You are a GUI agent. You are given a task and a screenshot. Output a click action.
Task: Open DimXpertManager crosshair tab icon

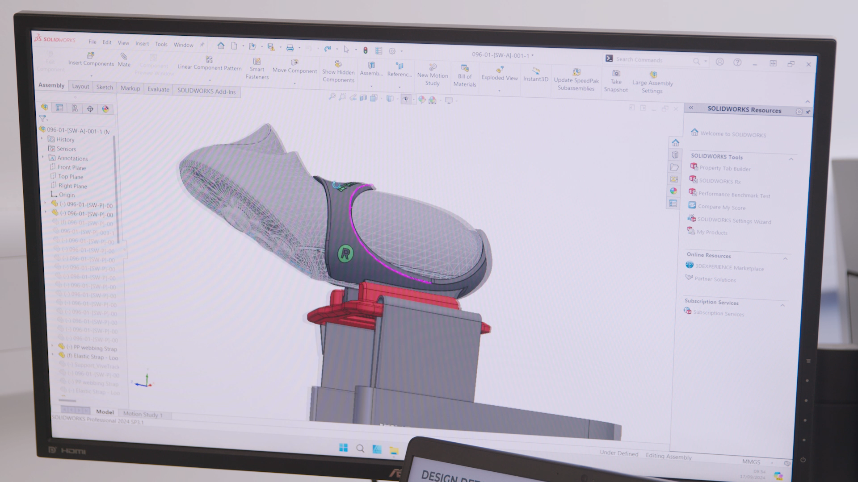(x=90, y=108)
